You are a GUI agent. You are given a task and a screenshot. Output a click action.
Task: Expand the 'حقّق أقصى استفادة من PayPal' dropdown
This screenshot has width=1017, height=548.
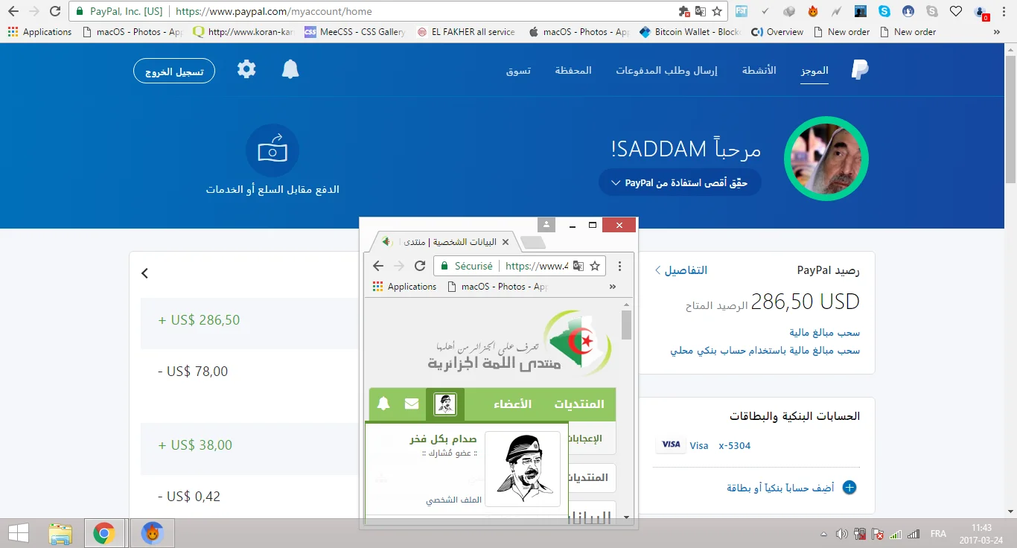[x=679, y=182]
